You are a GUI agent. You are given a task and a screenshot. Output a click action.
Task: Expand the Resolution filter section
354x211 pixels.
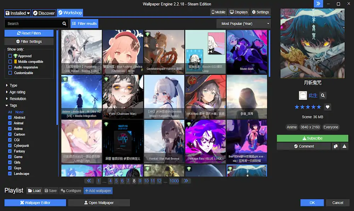pyautogui.click(x=16, y=99)
